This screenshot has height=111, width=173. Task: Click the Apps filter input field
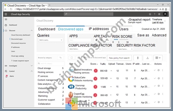(80, 40)
